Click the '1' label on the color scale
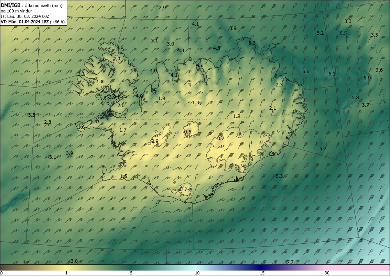390x276 pixels. coord(66,273)
